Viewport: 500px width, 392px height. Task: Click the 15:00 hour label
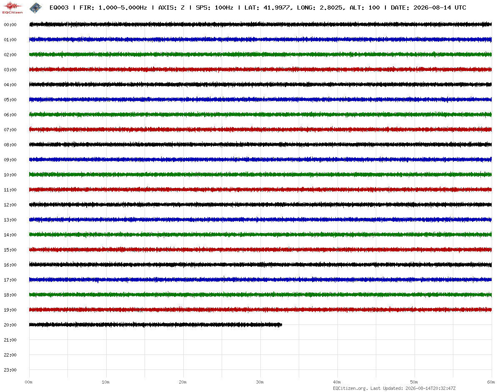(x=10, y=250)
